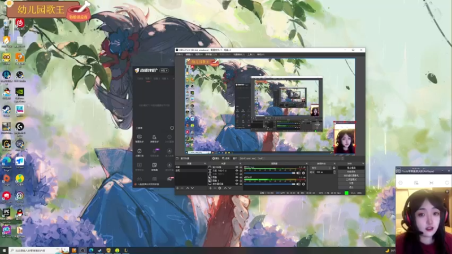Open the 工具 menu in OBS menu bar
Viewport: 452px width, 254px height.
pyautogui.click(x=251, y=54)
